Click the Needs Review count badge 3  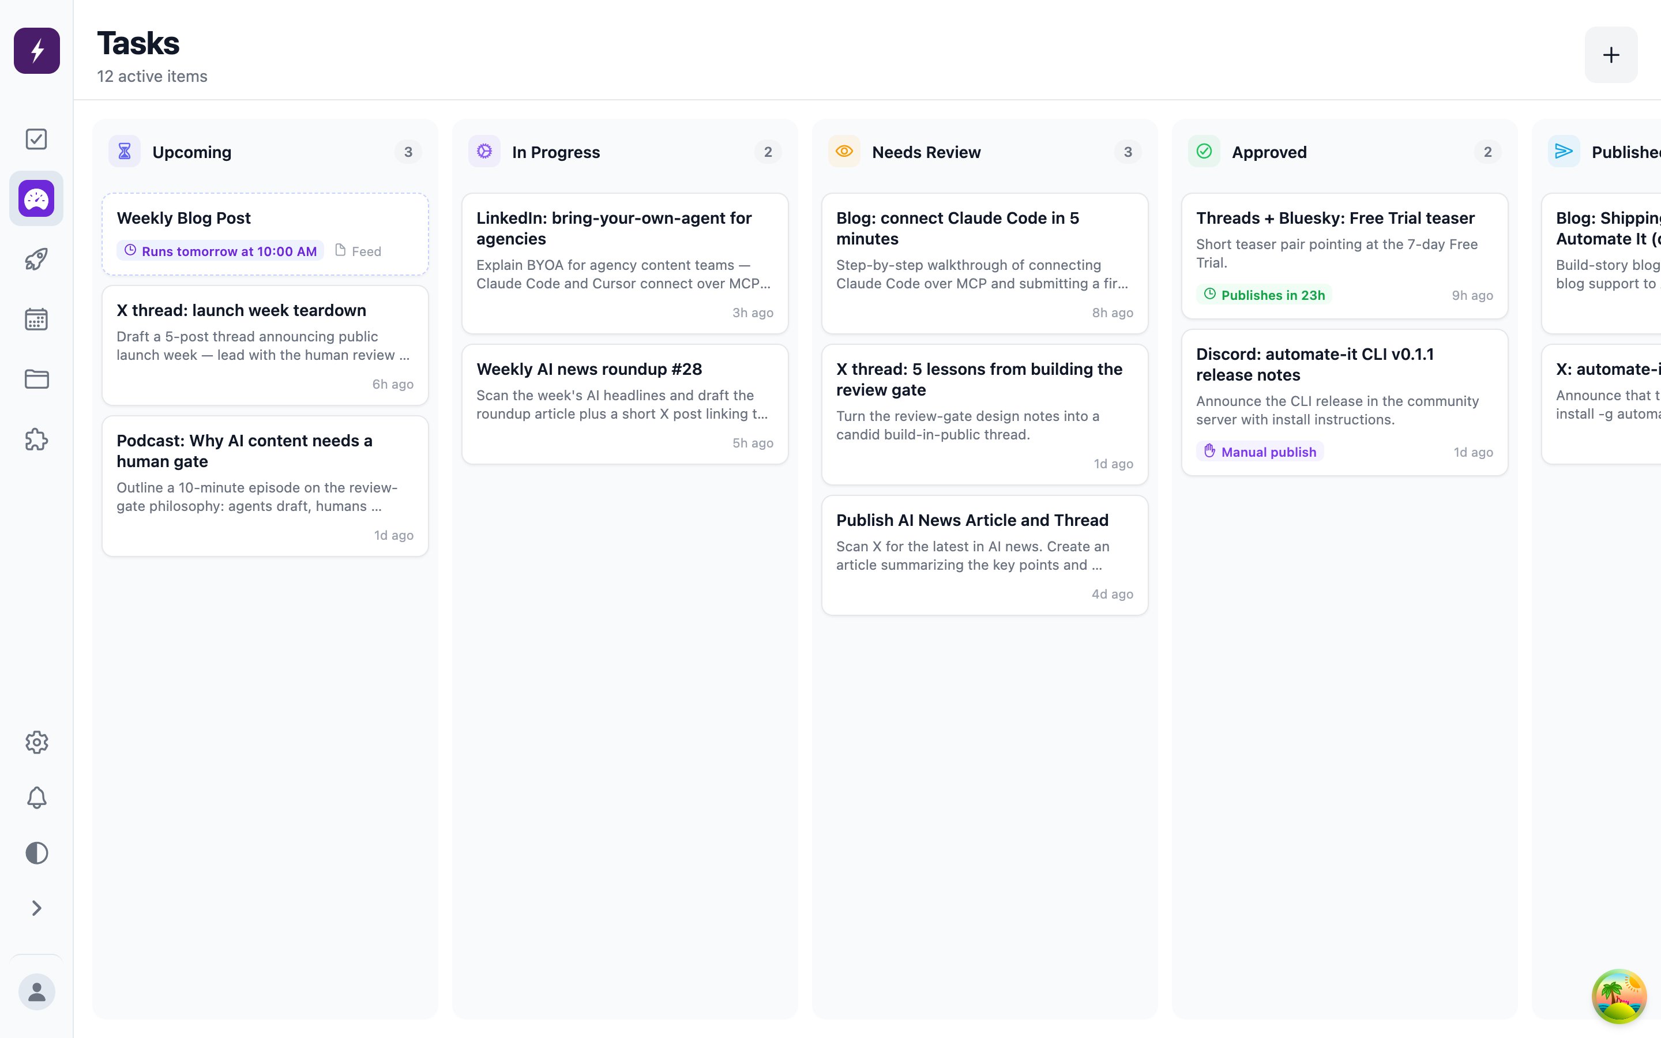[1128, 152]
